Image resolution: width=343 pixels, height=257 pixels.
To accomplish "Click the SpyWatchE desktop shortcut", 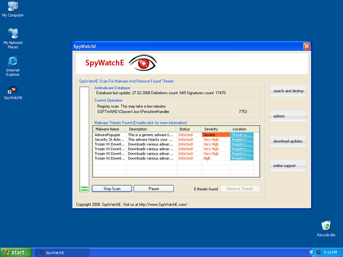I will (12, 90).
